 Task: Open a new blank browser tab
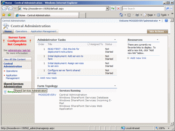(83, 15)
